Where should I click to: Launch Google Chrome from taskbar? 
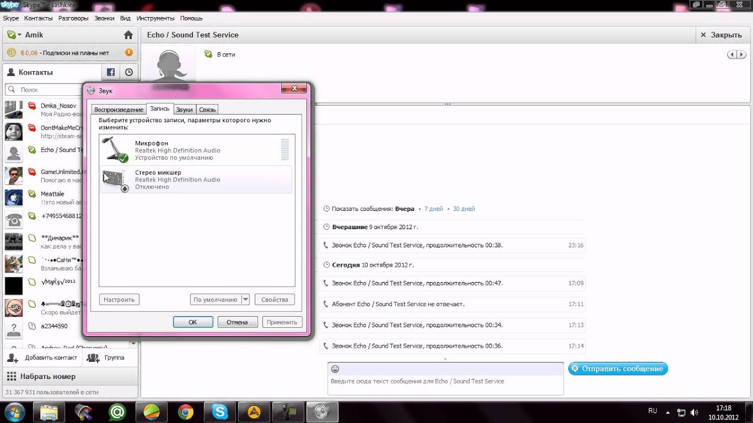click(186, 412)
